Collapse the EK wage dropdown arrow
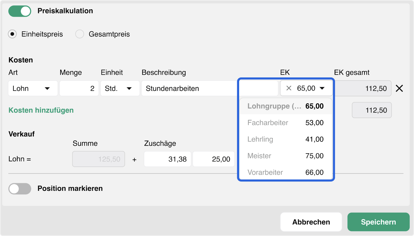Image resolution: width=414 pixels, height=236 pixels. coord(322,88)
